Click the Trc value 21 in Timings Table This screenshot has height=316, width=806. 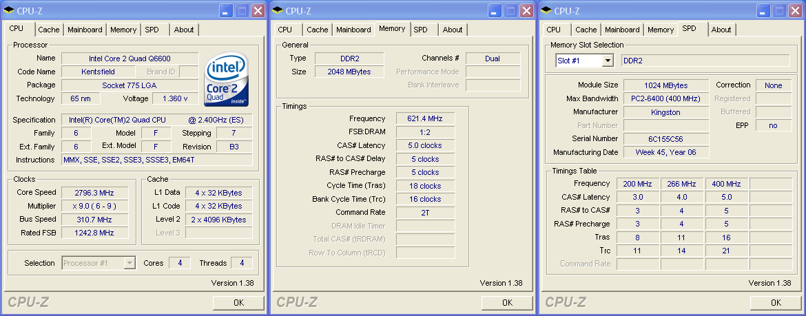point(726,250)
